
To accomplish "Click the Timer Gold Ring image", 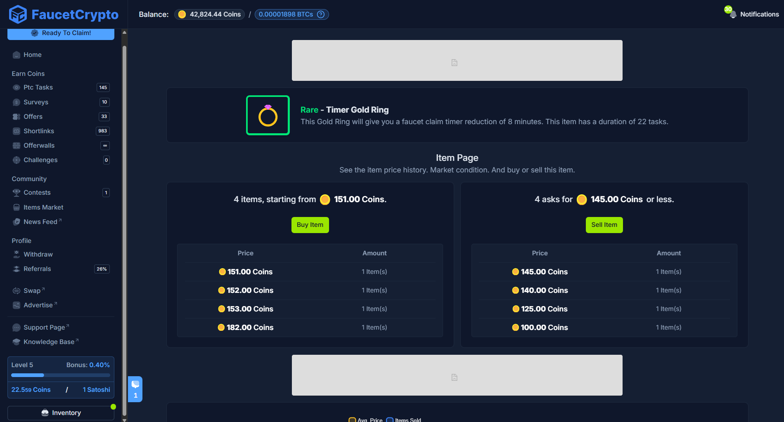I will point(268,115).
